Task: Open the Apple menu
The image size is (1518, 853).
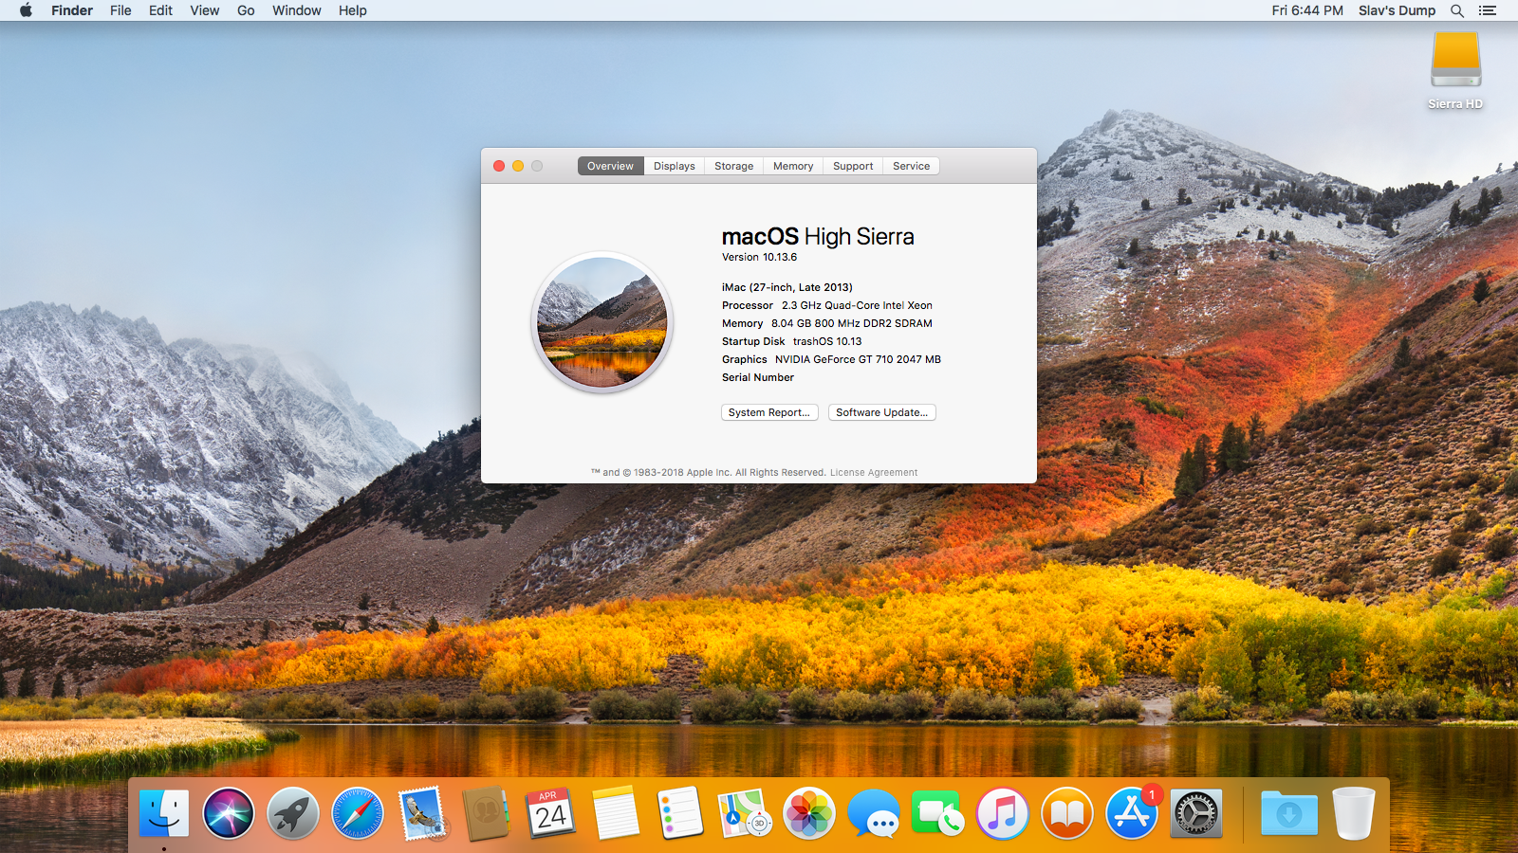Action: [26, 10]
